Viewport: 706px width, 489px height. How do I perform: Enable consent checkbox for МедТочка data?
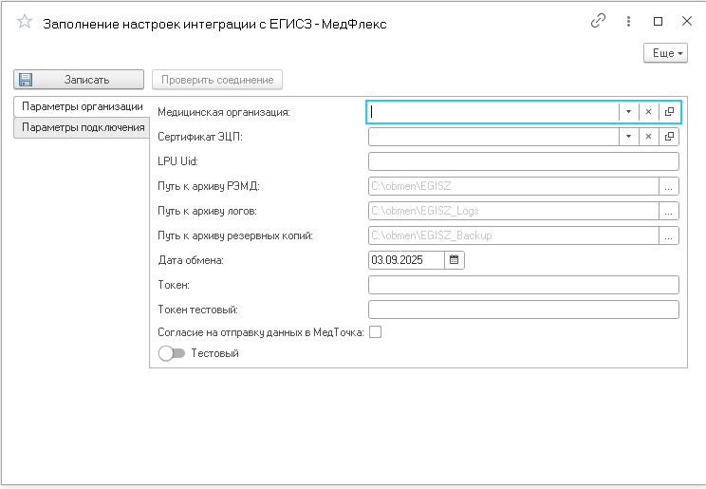[375, 332]
